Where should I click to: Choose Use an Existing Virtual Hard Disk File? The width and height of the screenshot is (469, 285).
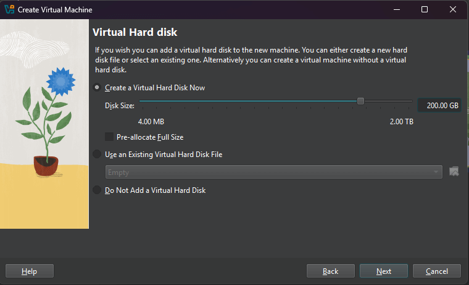click(x=97, y=154)
